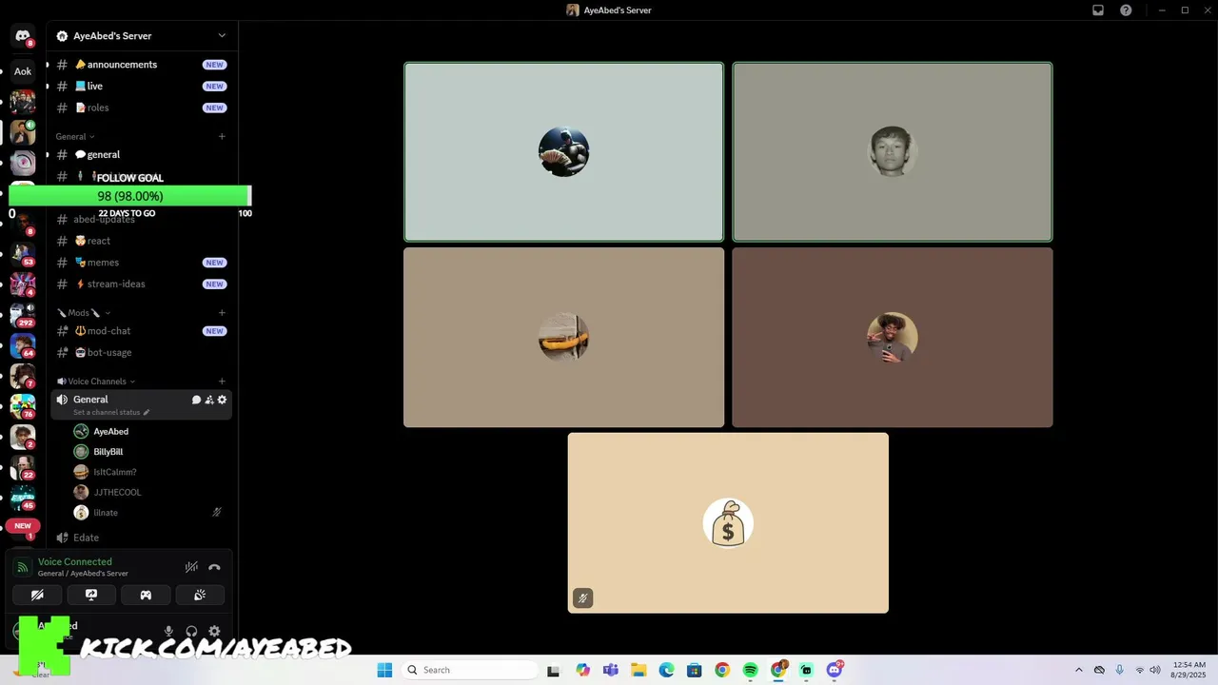
Task: Open voice connection signal details icon
Action: [x=23, y=567]
